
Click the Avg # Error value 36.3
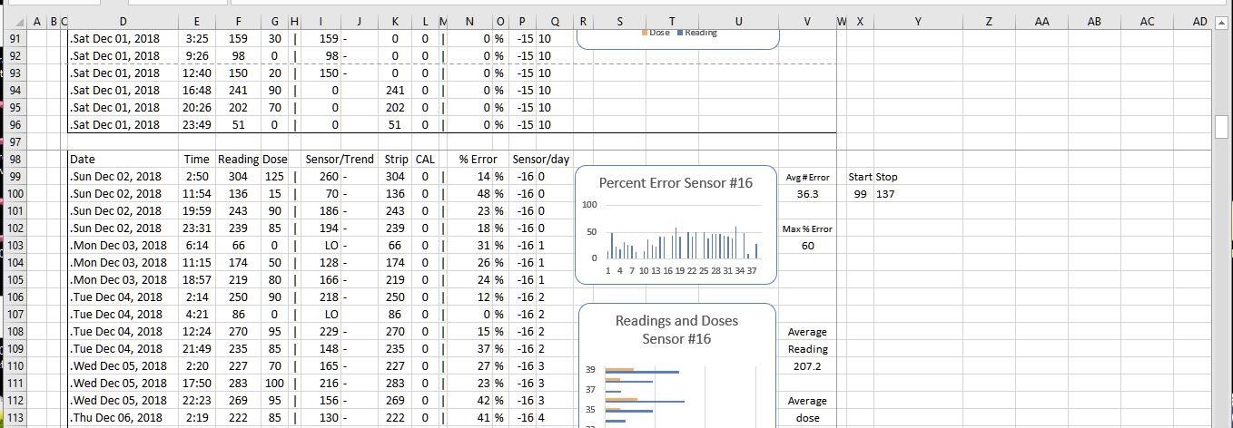807,194
